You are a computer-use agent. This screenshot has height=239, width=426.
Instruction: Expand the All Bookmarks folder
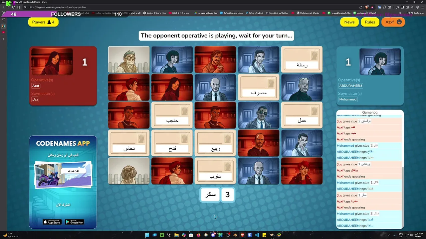415,13
